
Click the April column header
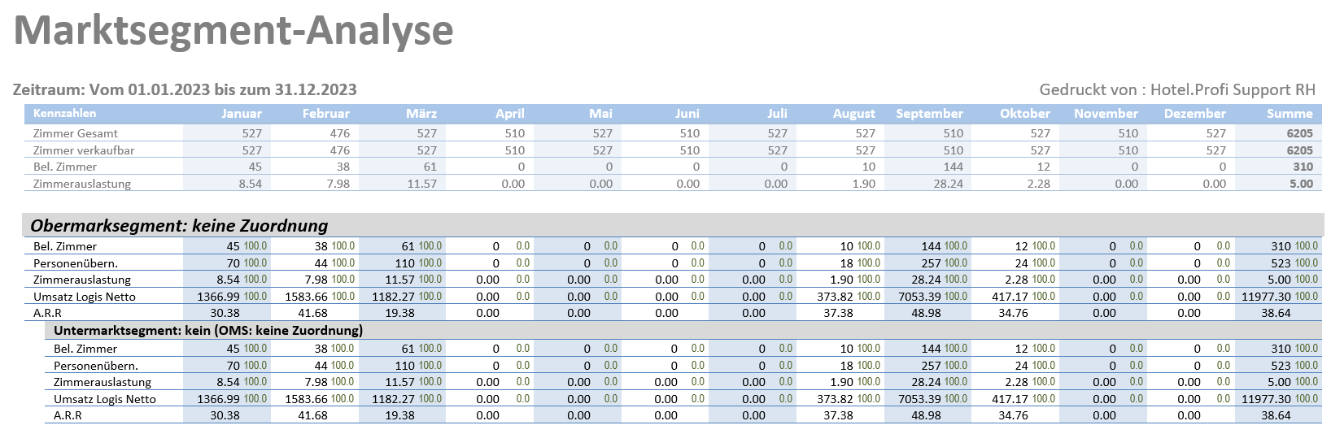pyautogui.click(x=510, y=114)
